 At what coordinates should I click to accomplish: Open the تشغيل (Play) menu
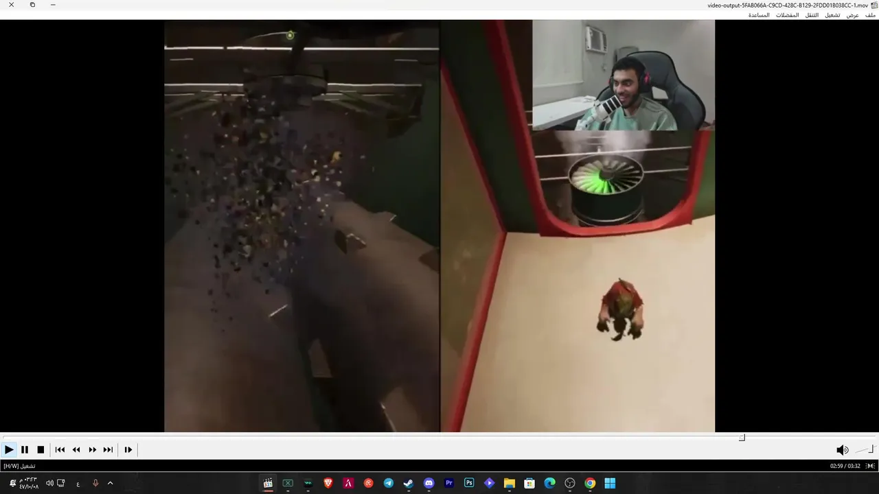pos(832,15)
